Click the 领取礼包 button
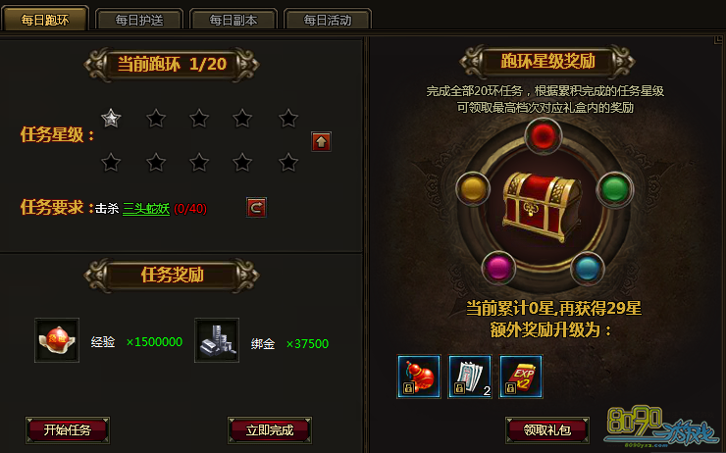The width and height of the screenshot is (726, 453). tap(547, 430)
